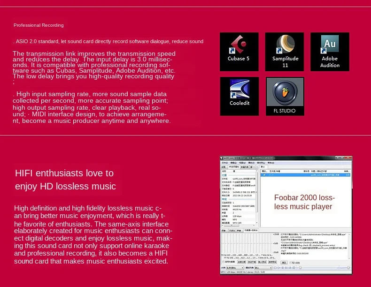Viewport: 371px width, 287px height.
Task: Click the Pause button in foobar2000 toolbar
Action: click(283, 268)
